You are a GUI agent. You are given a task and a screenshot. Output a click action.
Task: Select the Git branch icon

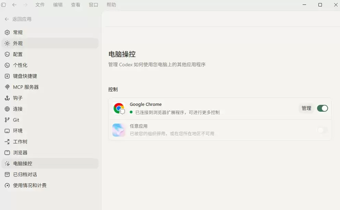click(x=7, y=120)
